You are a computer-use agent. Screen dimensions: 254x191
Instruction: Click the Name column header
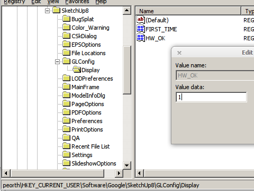coord(188,11)
